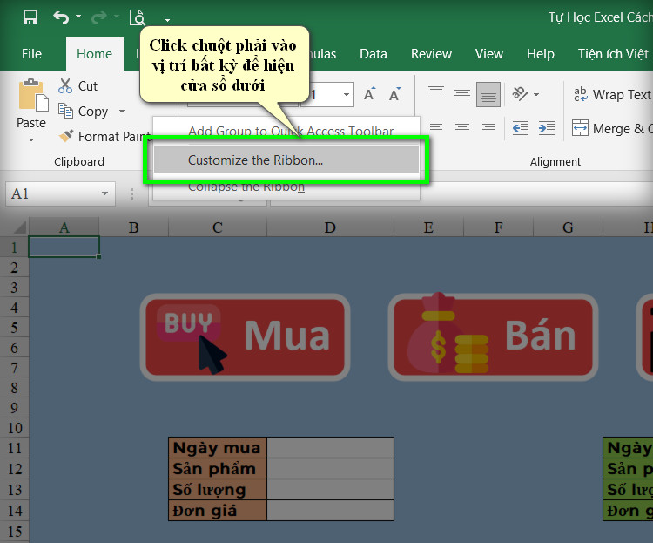Click the Undo arrow icon
This screenshot has height=543, width=653.
tap(61, 17)
